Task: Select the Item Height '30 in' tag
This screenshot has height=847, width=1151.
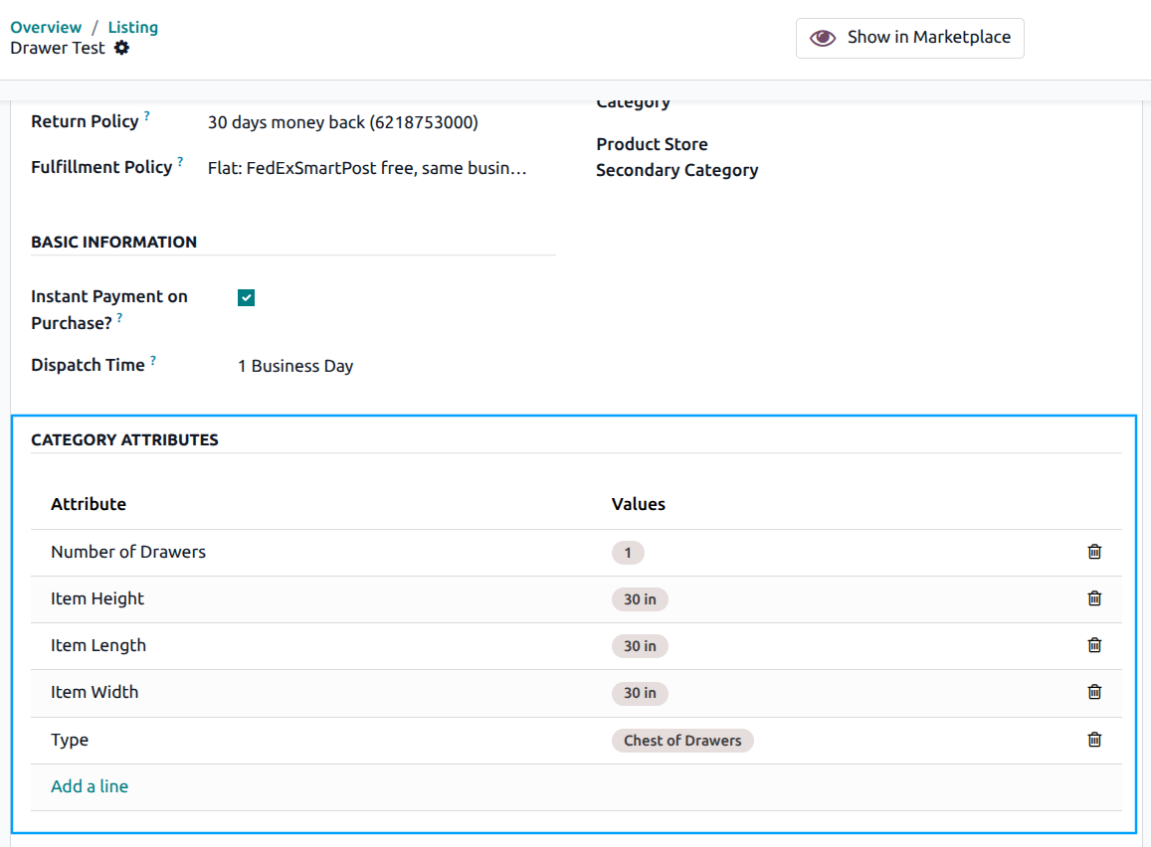Action: (x=640, y=599)
